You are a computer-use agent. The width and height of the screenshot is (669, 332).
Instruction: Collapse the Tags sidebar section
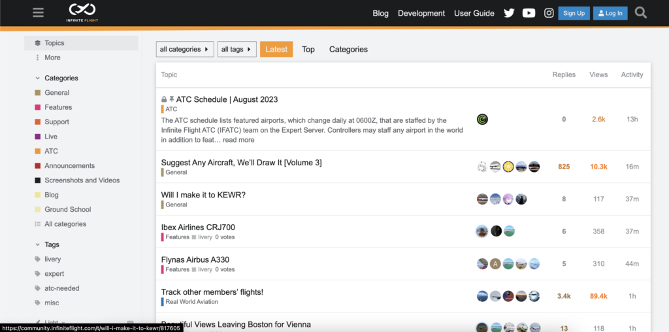pos(47,245)
